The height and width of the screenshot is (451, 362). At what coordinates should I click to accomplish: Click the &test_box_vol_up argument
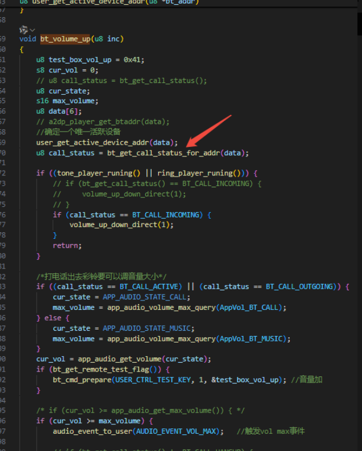coord(245,380)
